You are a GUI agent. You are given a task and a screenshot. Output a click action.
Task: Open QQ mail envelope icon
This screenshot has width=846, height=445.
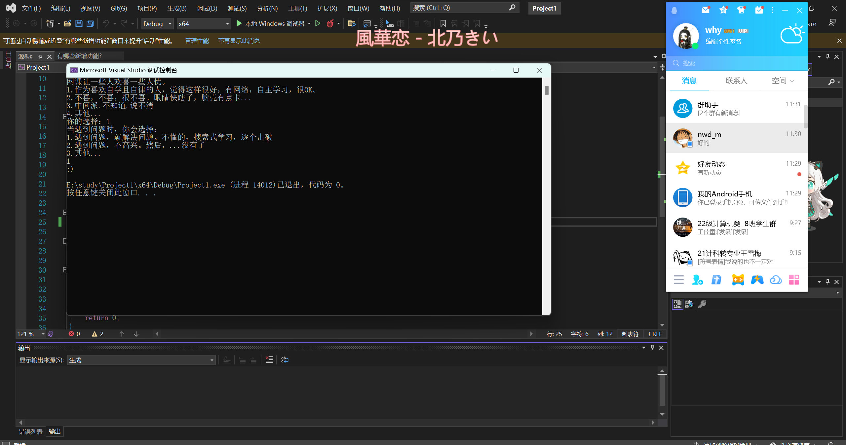pos(706,10)
